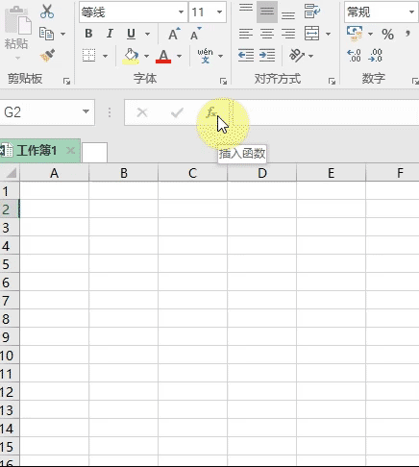
Task: Enable wrap text
Action: click(x=311, y=12)
